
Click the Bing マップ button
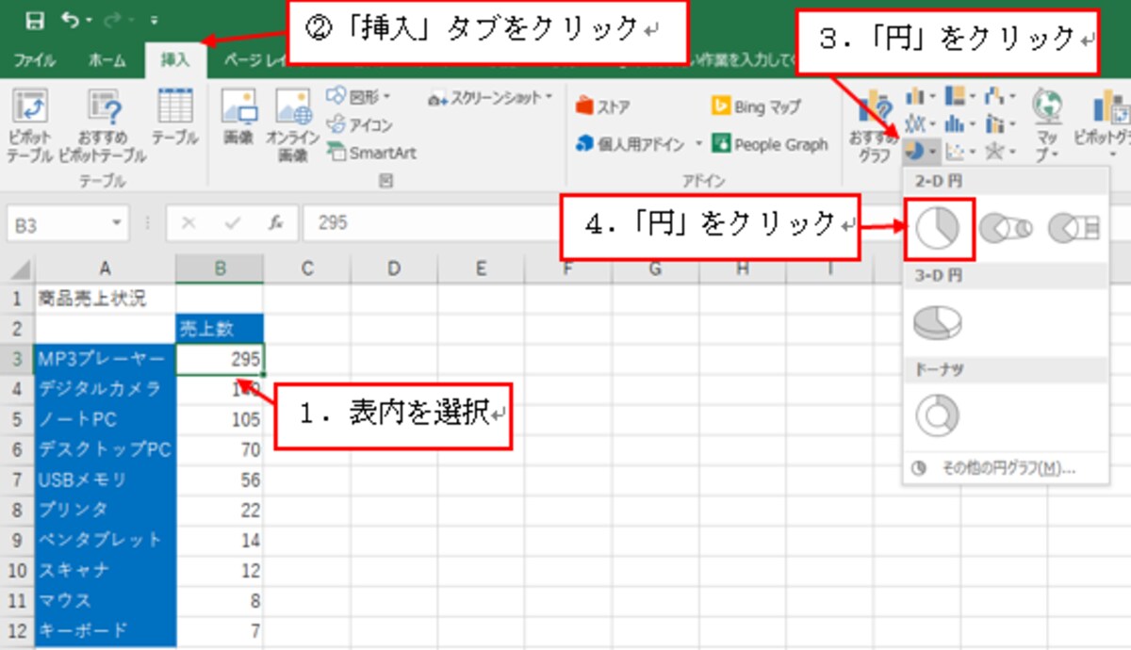[756, 106]
